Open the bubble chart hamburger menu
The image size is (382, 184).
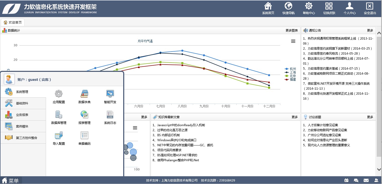pos(135,128)
